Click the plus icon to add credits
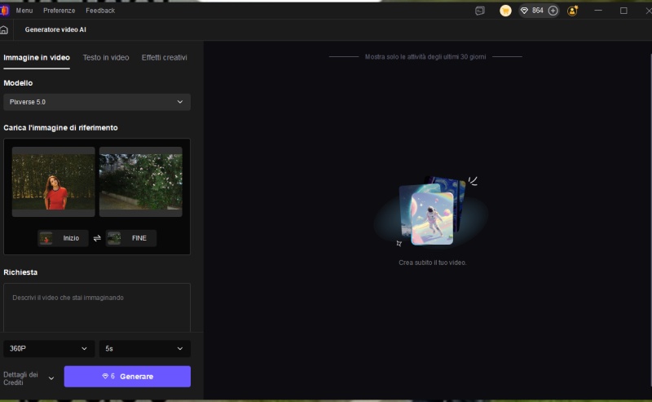 553,11
